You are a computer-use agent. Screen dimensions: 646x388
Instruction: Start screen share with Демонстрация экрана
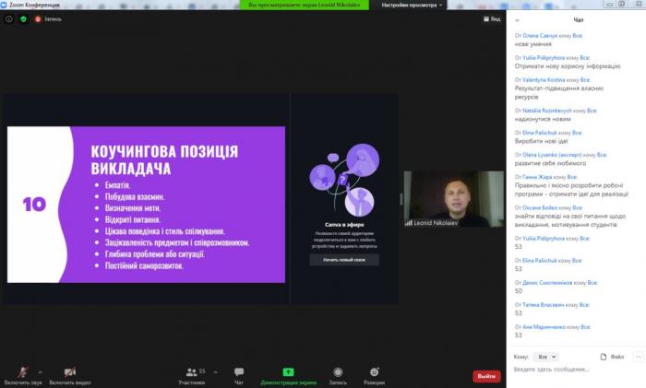tap(288, 372)
